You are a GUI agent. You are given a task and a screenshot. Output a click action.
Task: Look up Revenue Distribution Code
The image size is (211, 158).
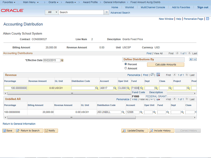(97, 88)
